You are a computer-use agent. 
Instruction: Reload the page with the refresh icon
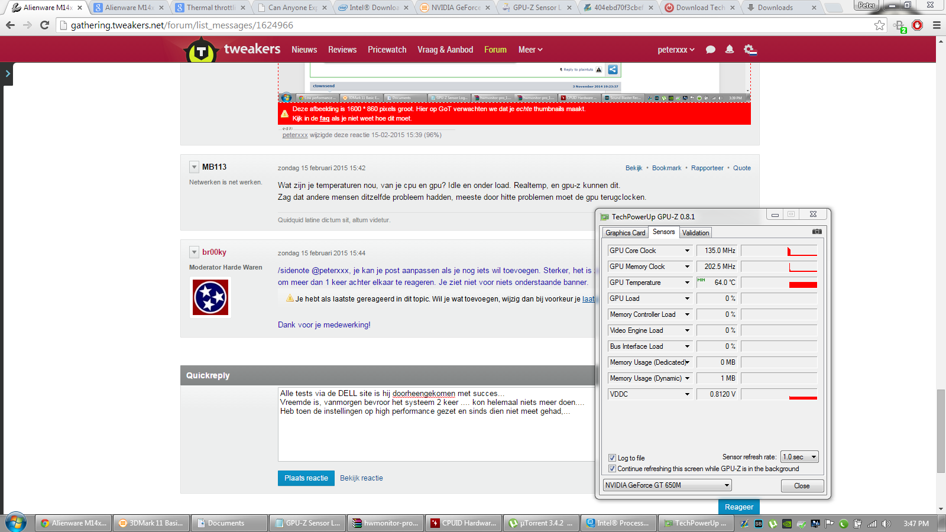(x=44, y=25)
